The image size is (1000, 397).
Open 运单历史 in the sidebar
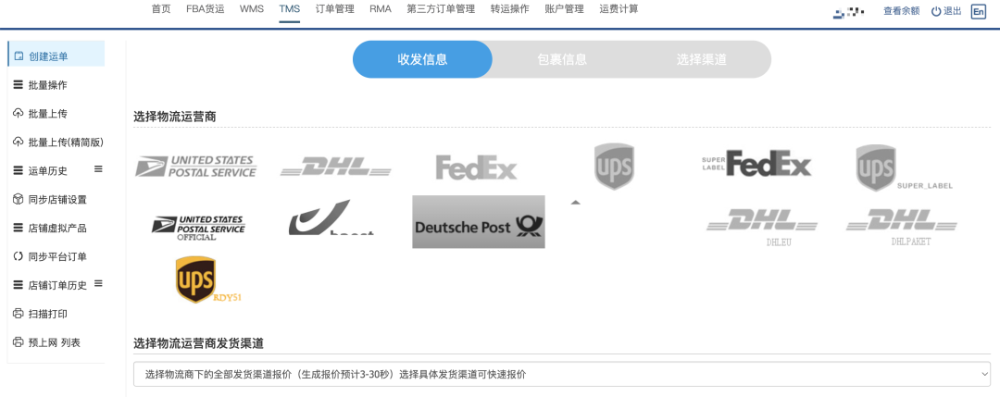point(48,171)
